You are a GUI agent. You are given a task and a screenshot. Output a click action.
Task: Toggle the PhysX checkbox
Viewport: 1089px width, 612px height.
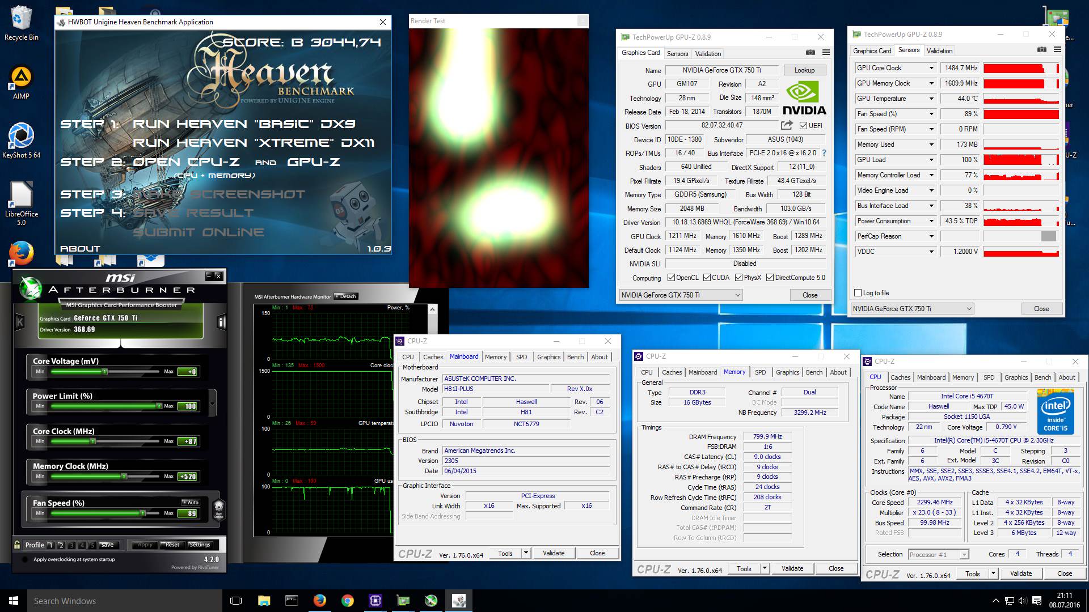(738, 278)
